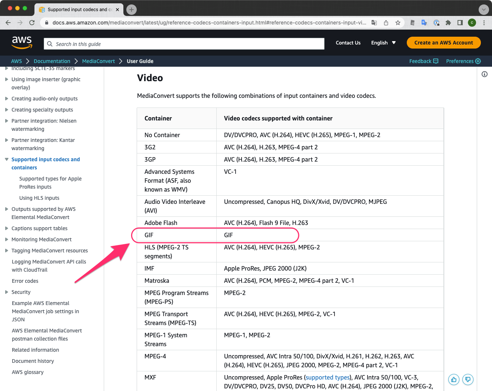Open Logging MediaConvert API calls with CloudTrail

point(49,266)
